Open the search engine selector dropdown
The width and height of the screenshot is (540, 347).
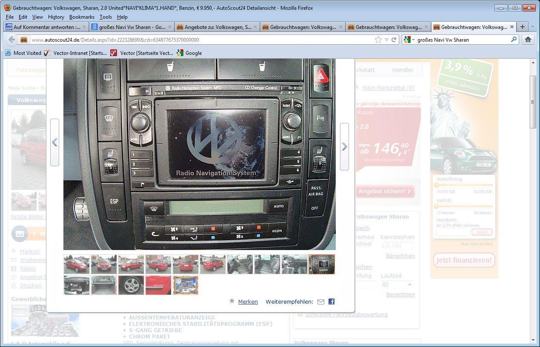(x=409, y=40)
